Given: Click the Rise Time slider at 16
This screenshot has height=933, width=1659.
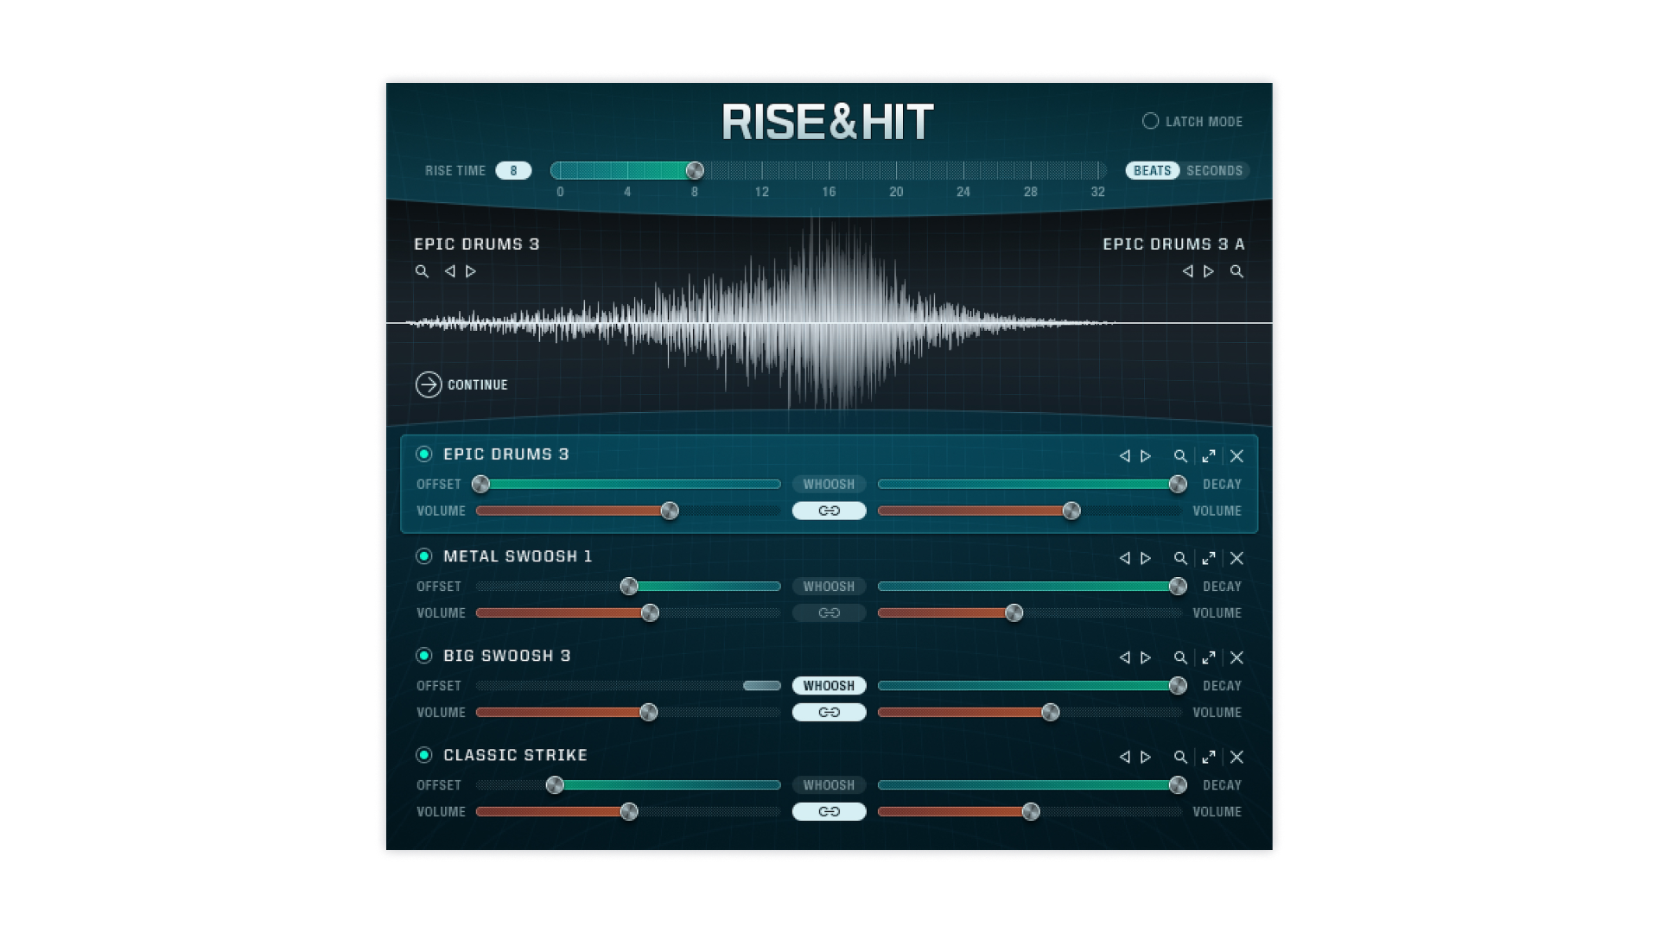Looking at the screenshot, I should [829, 170].
